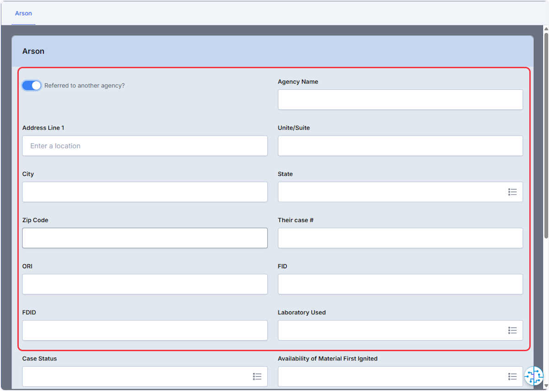This screenshot has height=391, width=549.
Task: Click the Agency Name label
Action: point(298,81)
